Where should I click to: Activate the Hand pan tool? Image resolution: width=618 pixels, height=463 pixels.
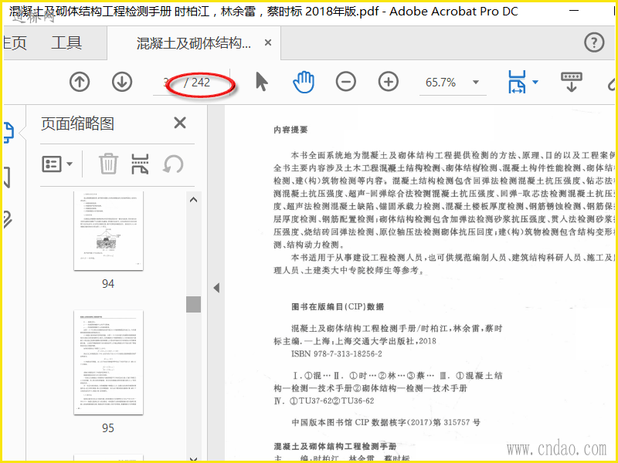(304, 83)
